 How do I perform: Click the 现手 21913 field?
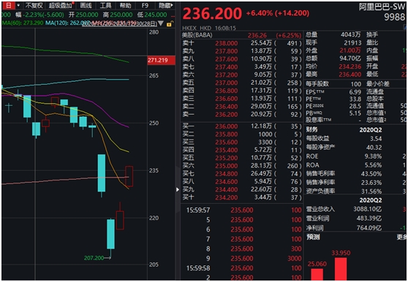click(x=333, y=42)
